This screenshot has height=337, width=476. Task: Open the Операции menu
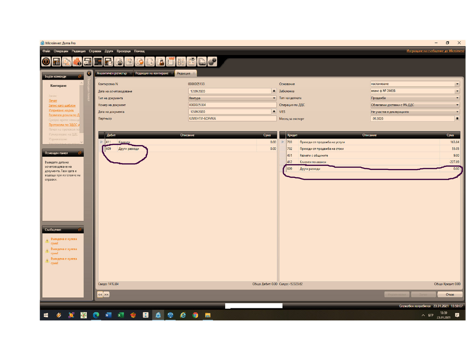[x=61, y=51]
